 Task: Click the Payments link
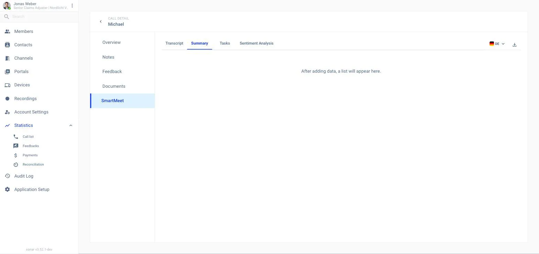pos(30,155)
